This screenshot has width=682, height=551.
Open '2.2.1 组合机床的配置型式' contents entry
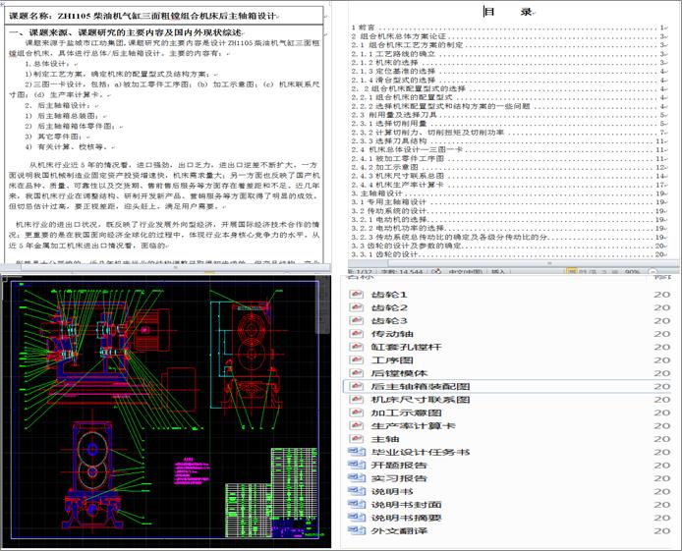509,97
